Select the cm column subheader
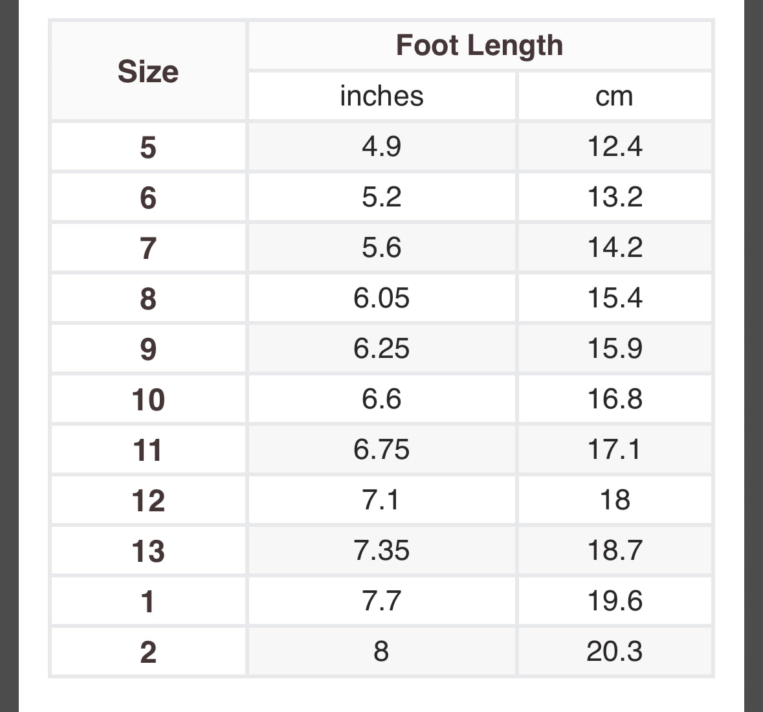This screenshot has height=712, width=763. pos(615,96)
